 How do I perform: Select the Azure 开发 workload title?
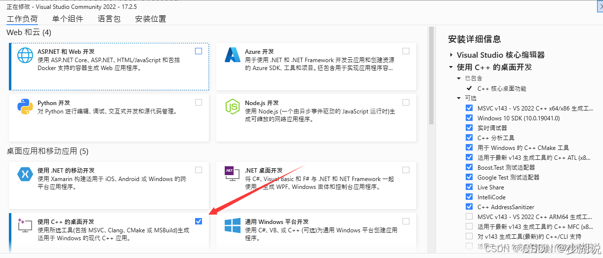(259, 51)
